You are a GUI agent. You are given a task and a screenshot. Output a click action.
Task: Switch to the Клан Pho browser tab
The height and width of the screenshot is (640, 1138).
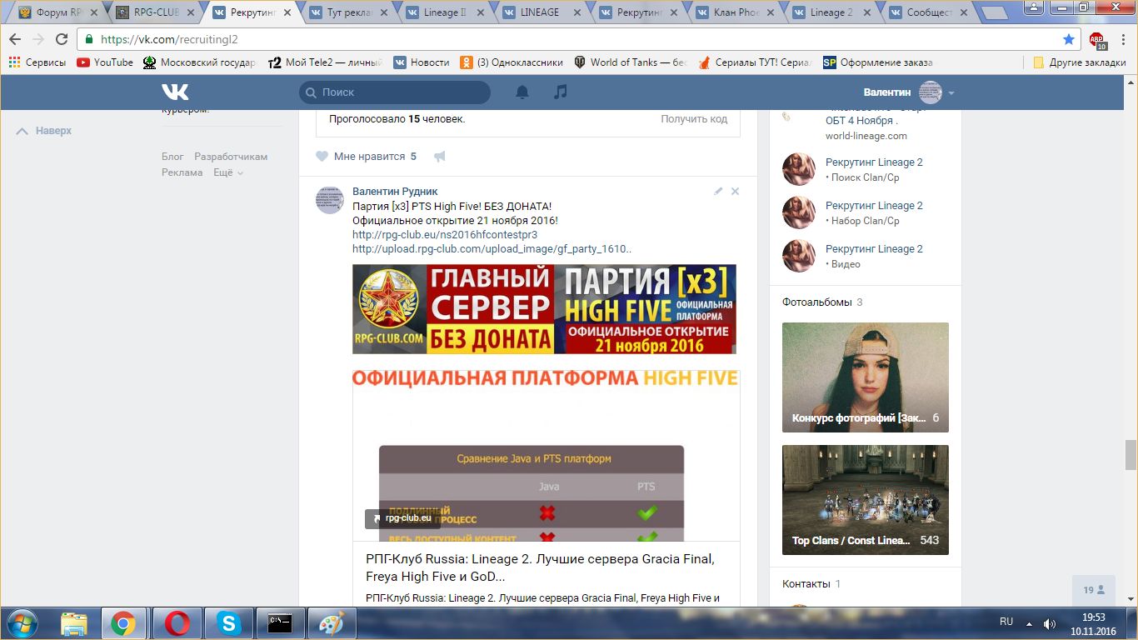(736, 12)
